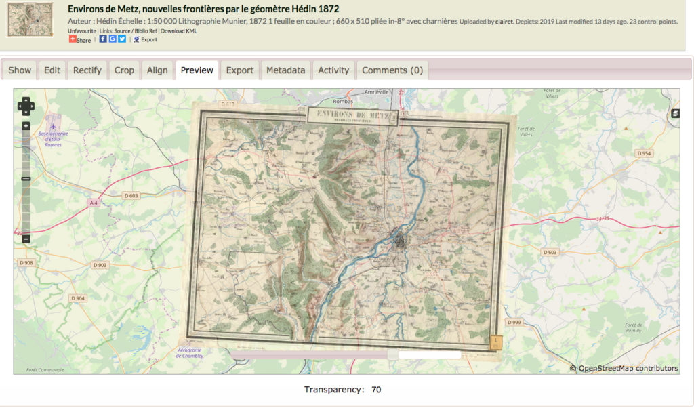Viewport: 694px width, 408px height.
Task: Click the Amnéville town label
Action: pos(377,92)
